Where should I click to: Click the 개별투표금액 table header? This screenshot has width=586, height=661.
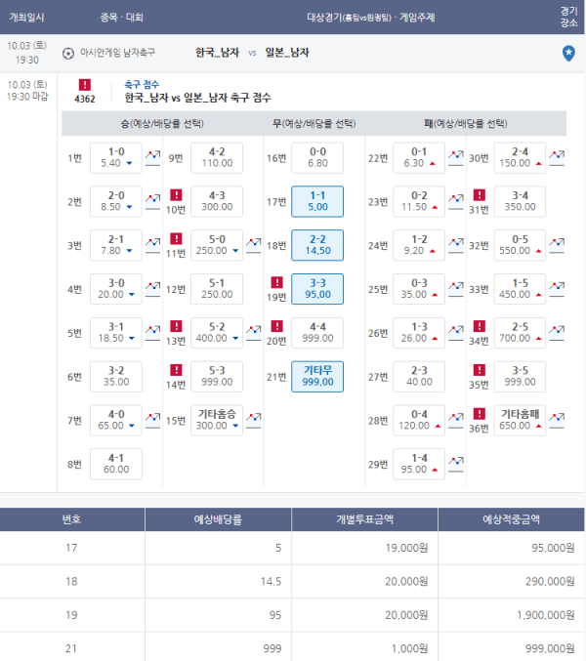coord(364,519)
